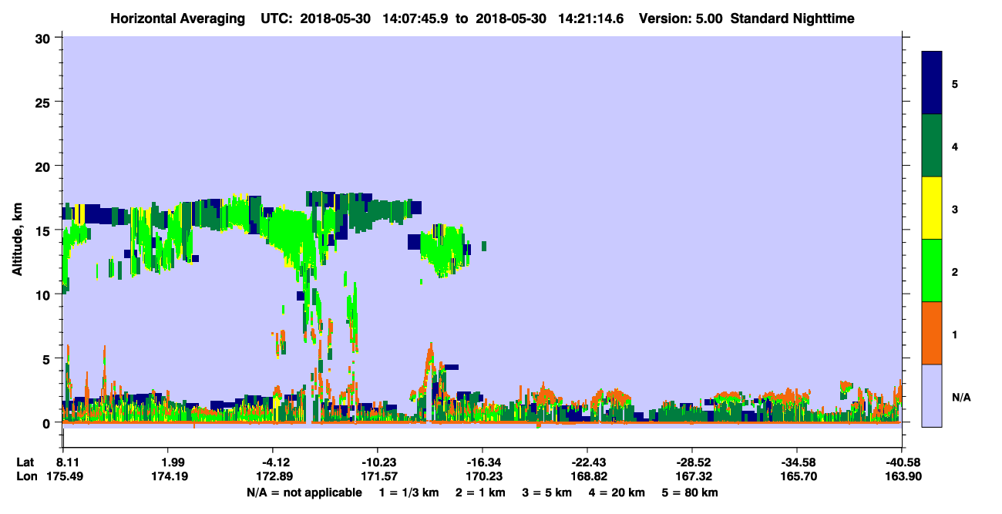Click the dark blue colorbar segment labeled 5

(x=932, y=83)
